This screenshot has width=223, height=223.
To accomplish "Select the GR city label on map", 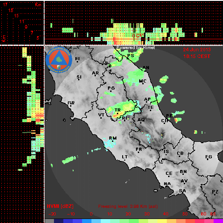I will click(71, 103).
